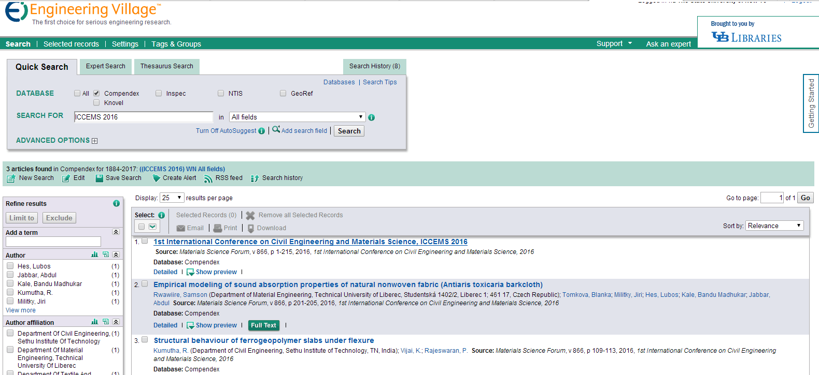
Task: Click the Refine results info icon
Action: (116, 203)
